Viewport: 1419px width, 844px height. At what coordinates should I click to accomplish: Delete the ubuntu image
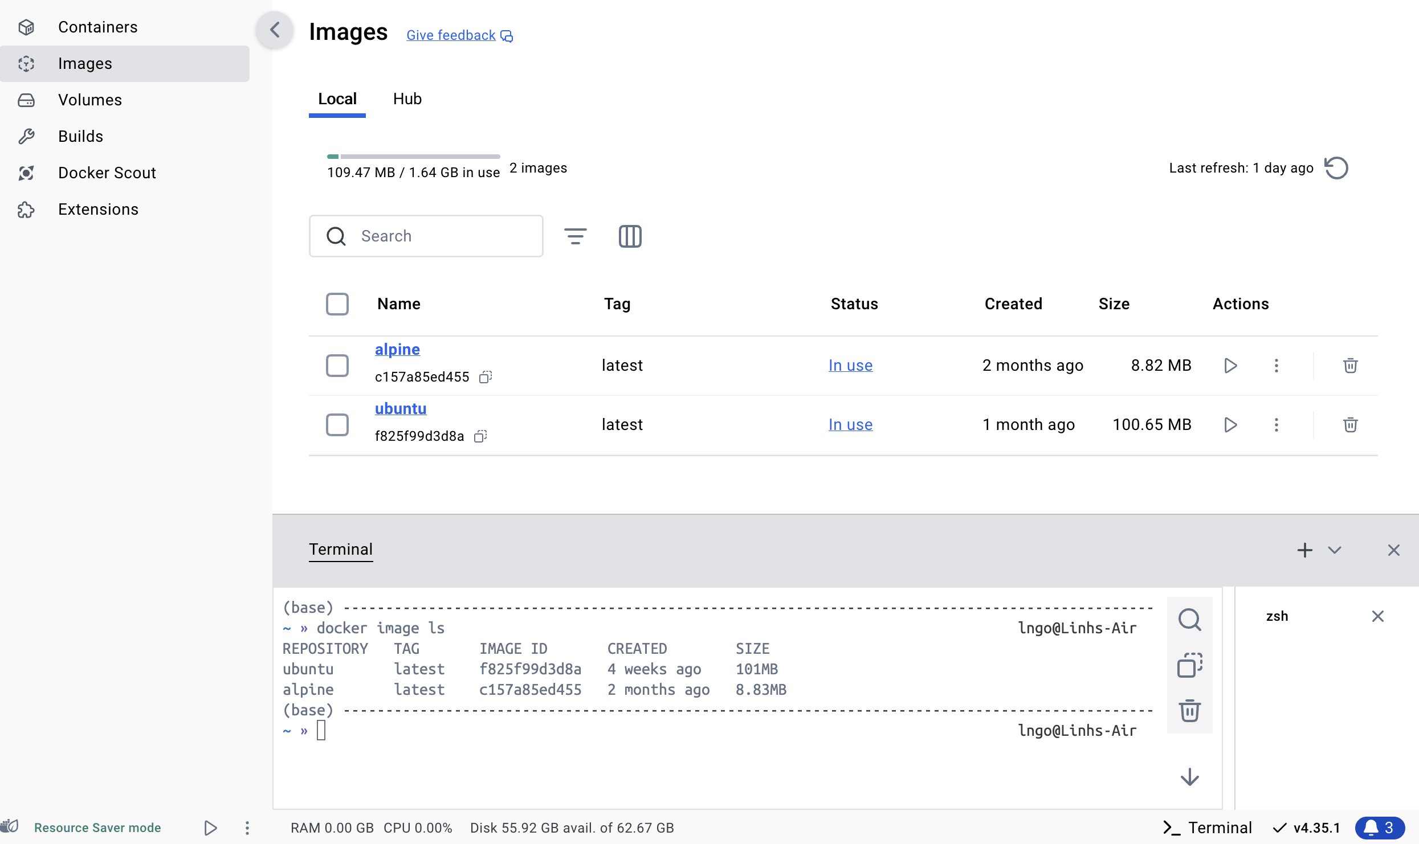(1350, 424)
